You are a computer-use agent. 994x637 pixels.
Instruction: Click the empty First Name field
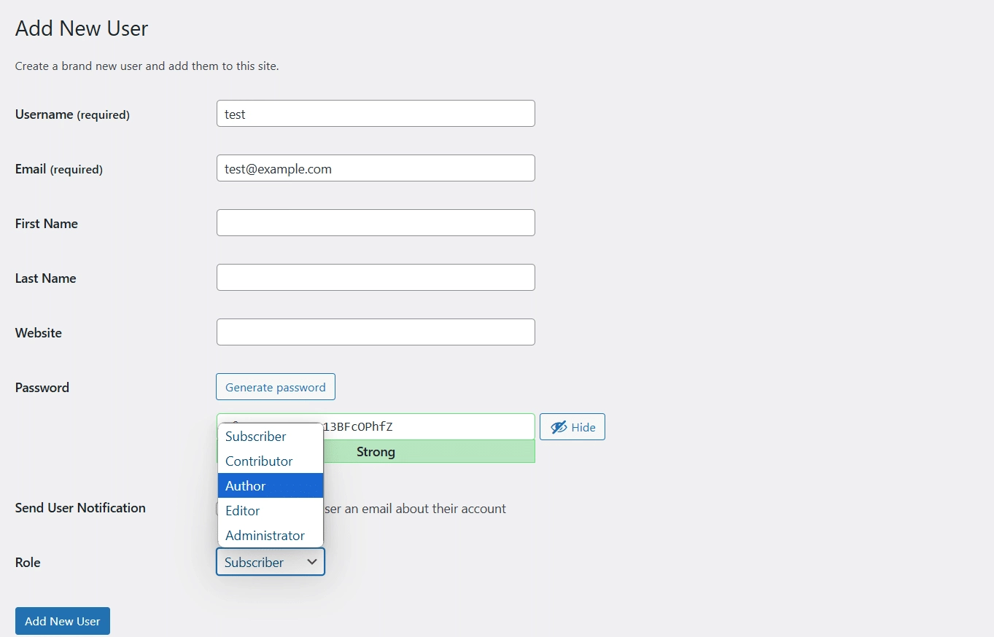(375, 222)
